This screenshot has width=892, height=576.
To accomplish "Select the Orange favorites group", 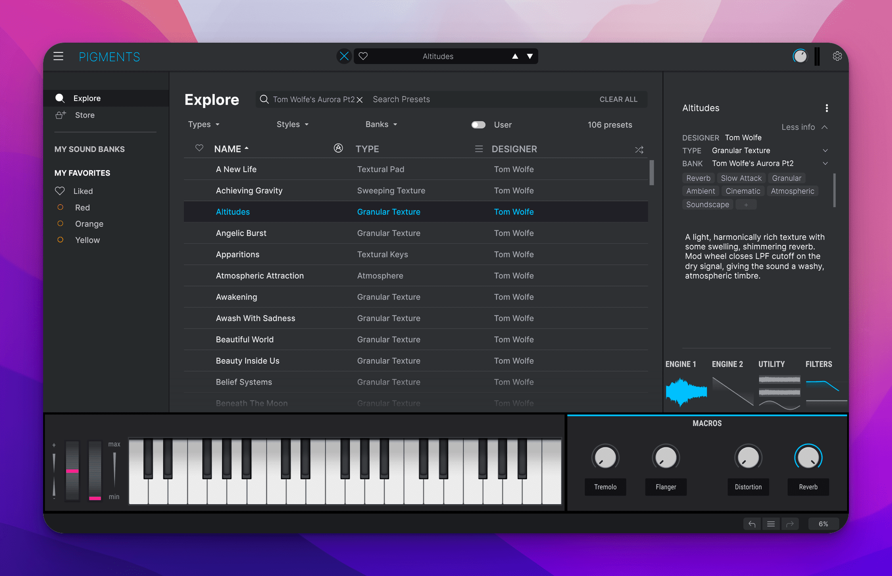I will click(89, 224).
